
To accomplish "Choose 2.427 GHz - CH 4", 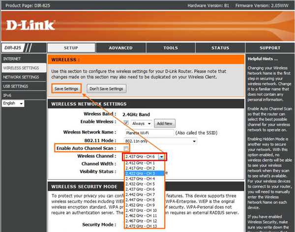I will (145, 179).
